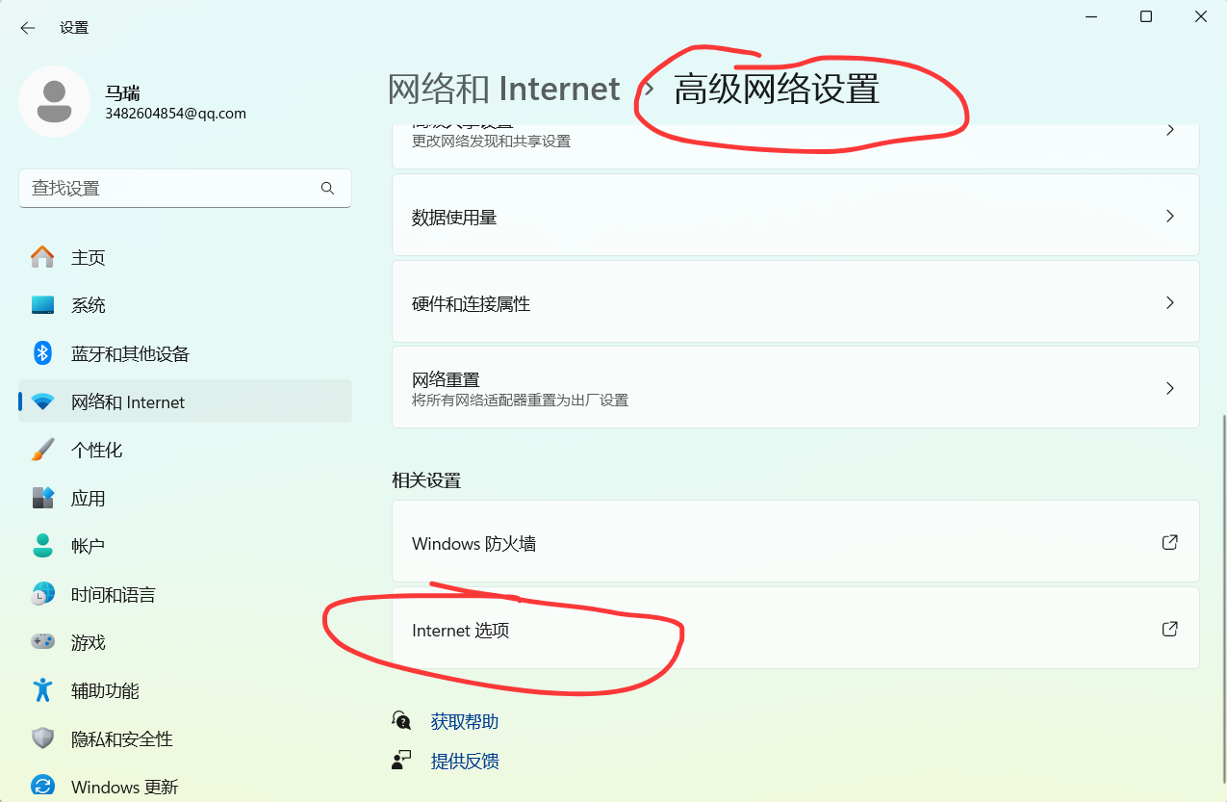The height and width of the screenshot is (802, 1227).
Task: Click the Windows 更新 refresh icon
Action: pyautogui.click(x=42, y=787)
